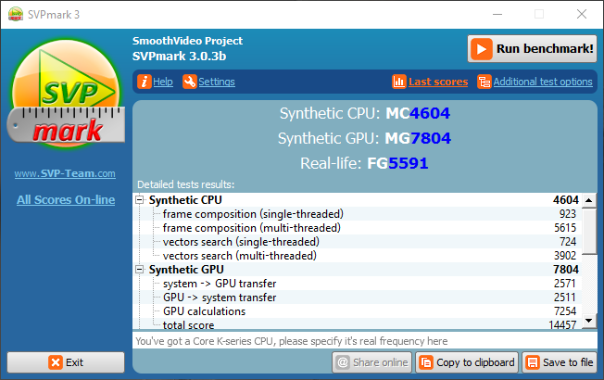Screen dimensions: 604x380
Task: Collapse the Synthetic CPU tree node
Action: [x=140, y=200]
